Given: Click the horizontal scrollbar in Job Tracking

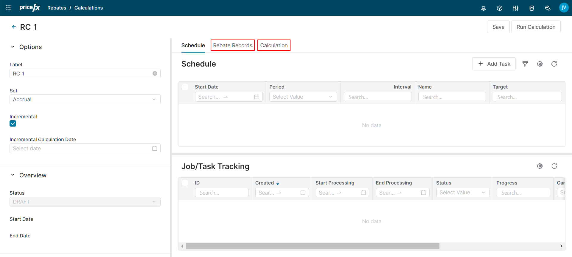Looking at the screenshot, I should pos(312,246).
